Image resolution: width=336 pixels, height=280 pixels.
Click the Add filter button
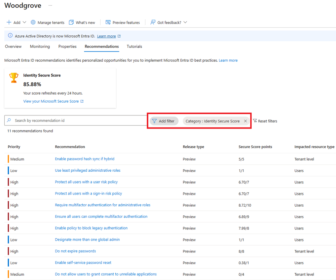(164, 121)
